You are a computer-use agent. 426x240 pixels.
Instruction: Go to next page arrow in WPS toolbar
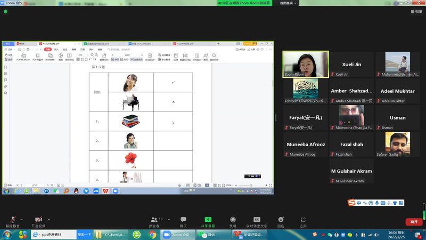[142, 55]
